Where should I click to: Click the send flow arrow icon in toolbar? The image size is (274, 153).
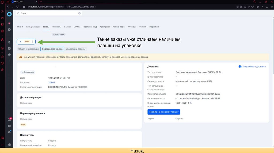(x=249, y=7)
